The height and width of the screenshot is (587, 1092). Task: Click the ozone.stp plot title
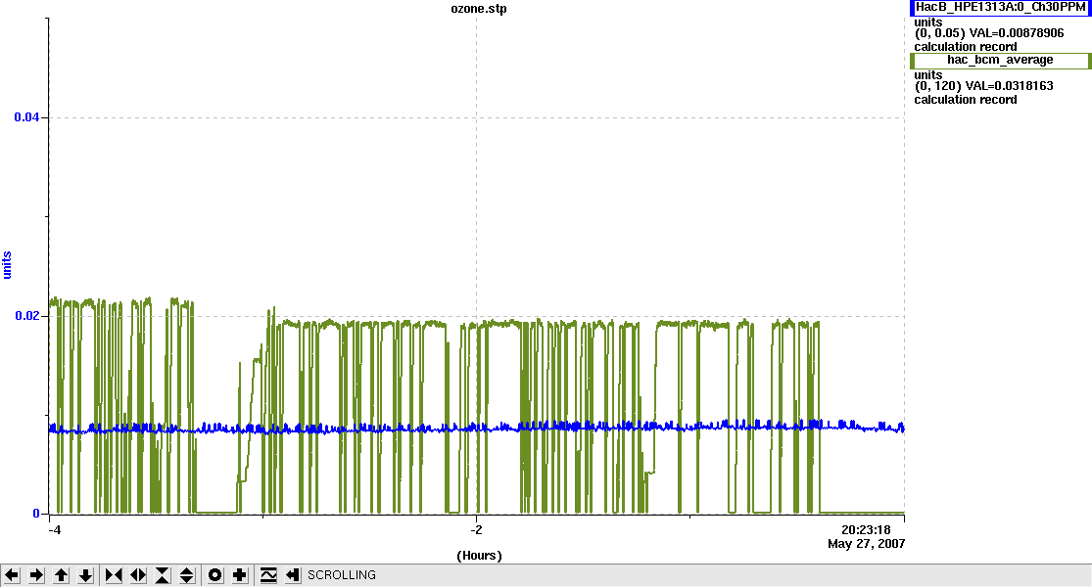click(x=479, y=9)
